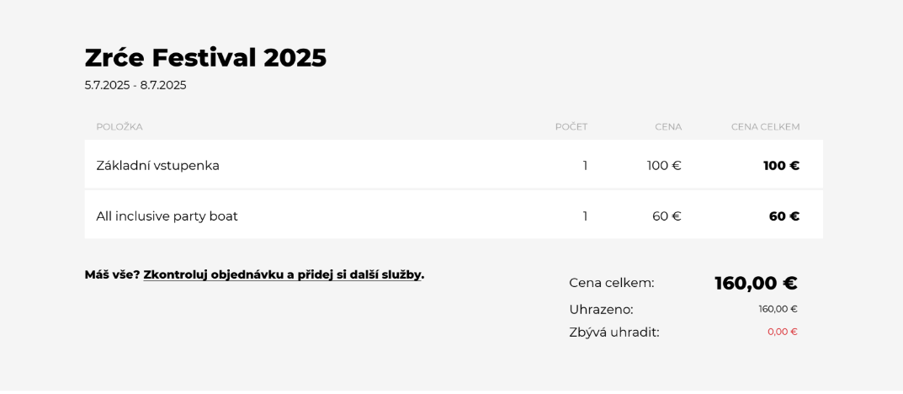This screenshot has width=903, height=394.
Task: Click the Základní vstupenka row item
Action: (158, 166)
